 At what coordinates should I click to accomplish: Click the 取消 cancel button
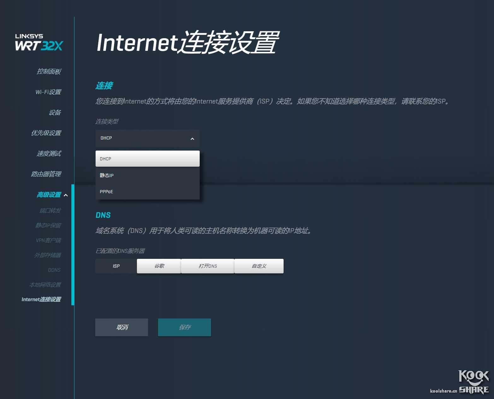[x=121, y=327]
